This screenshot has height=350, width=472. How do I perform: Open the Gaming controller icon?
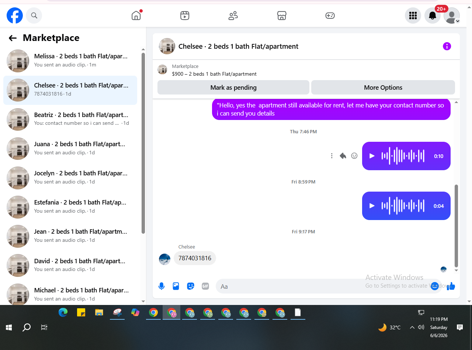click(x=330, y=16)
